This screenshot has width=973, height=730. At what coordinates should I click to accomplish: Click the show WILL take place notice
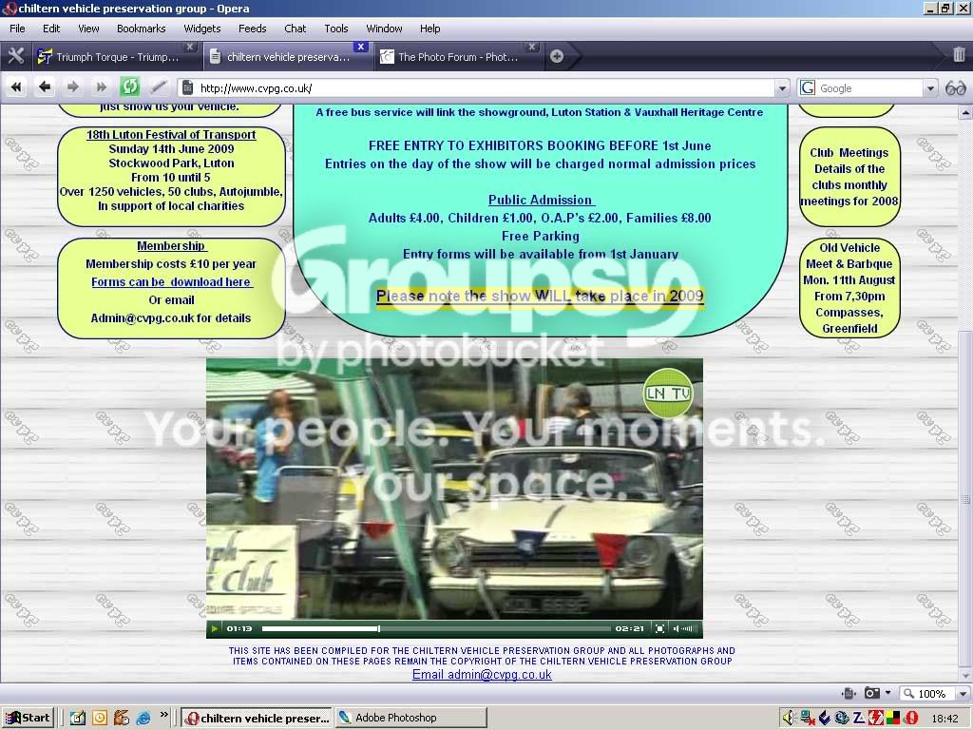pos(540,297)
